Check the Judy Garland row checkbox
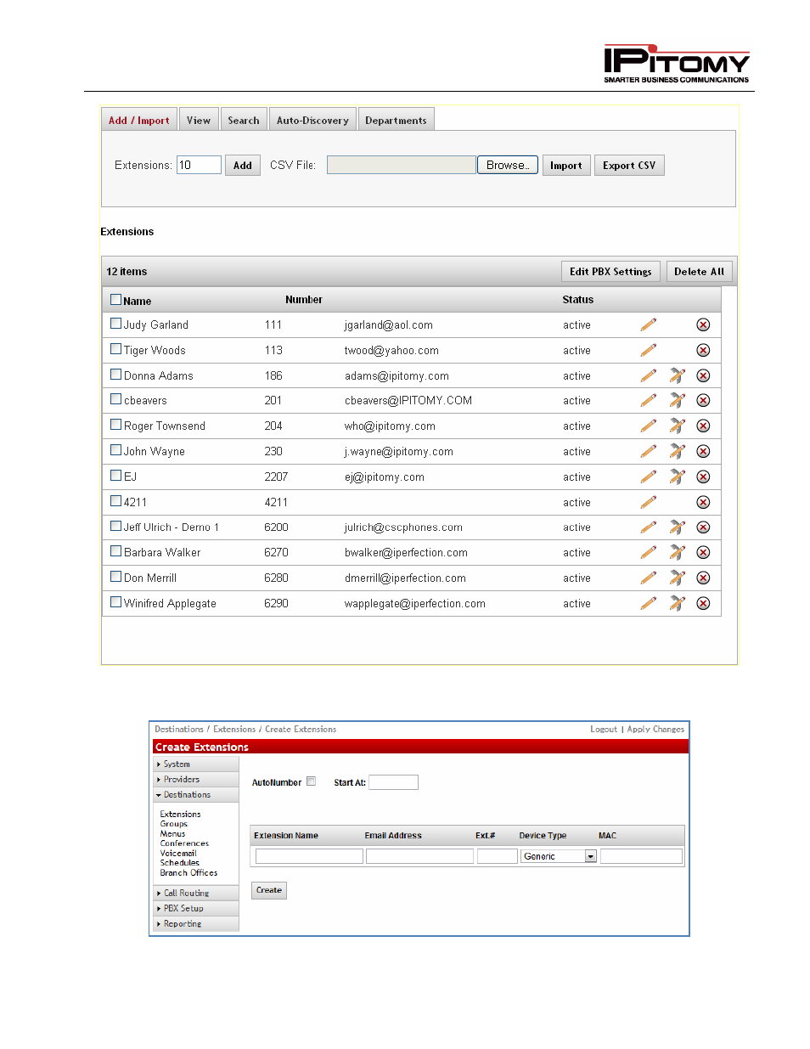Image resolution: width=810 pixels, height=1049 pixels. pos(116,323)
